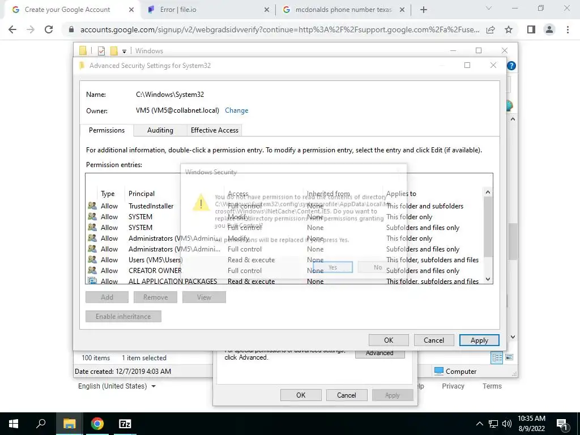Image resolution: width=580 pixels, height=435 pixels.
Task: Open taskbar search
Action: pos(41,424)
